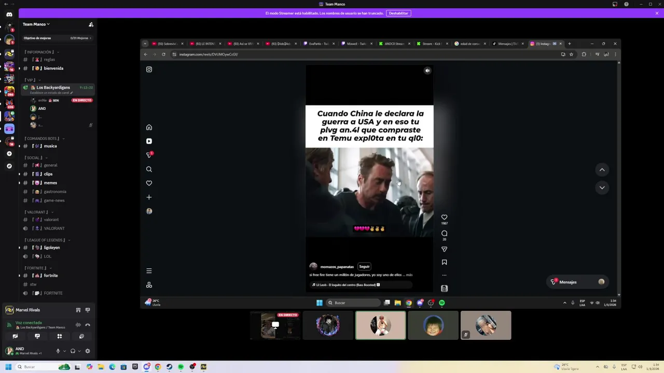This screenshot has height=373, width=664.
Task: Open the clips text channel
Action: 57,174
